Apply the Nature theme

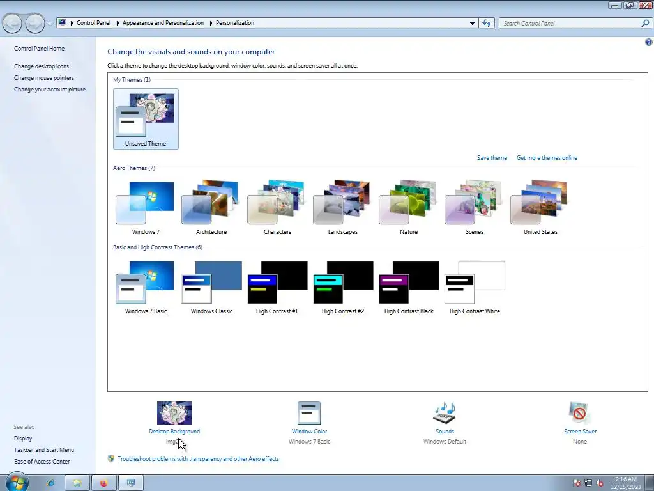tap(408, 208)
